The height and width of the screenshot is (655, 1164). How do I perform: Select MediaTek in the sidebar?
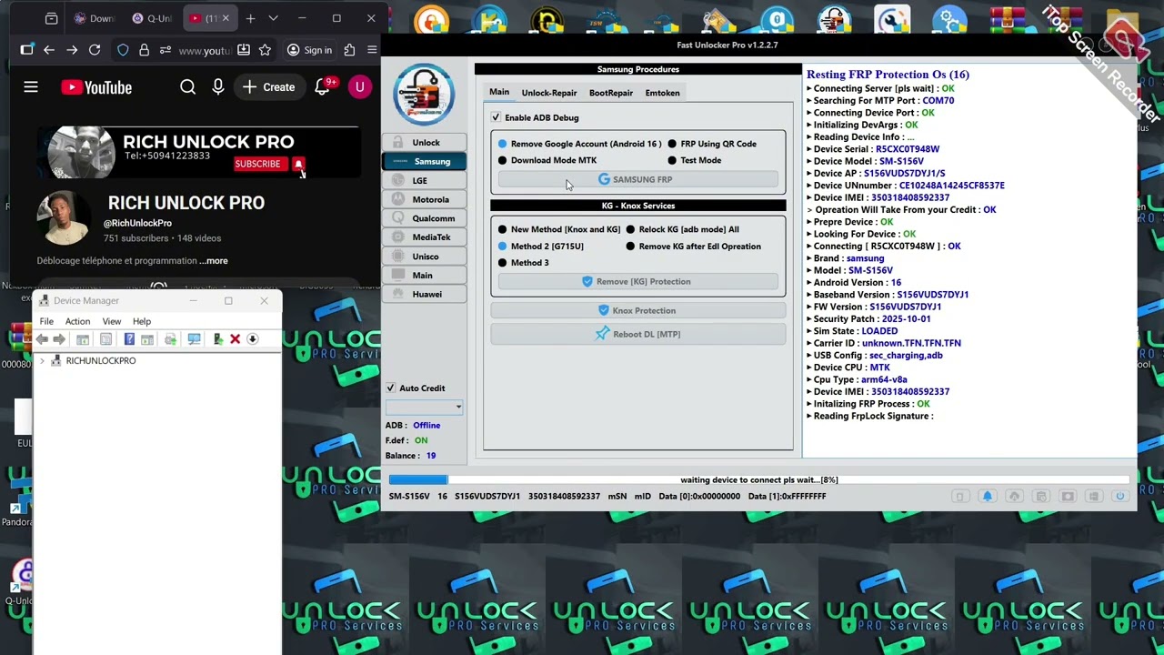click(425, 237)
